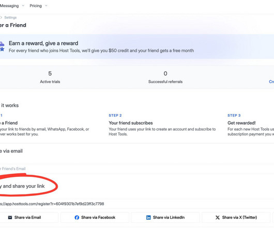
Task: Click the LinkedIn logo icon
Action: (x=148, y=217)
